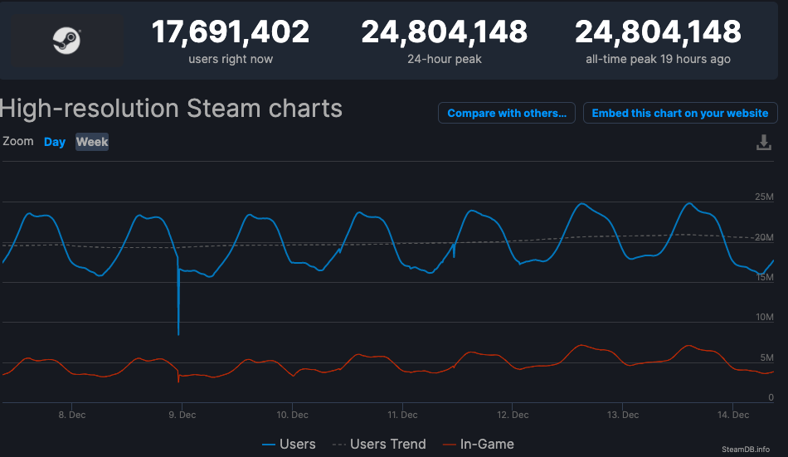The image size is (788, 457).
Task: Click the 10M y-axis label
Action: pyautogui.click(x=763, y=318)
